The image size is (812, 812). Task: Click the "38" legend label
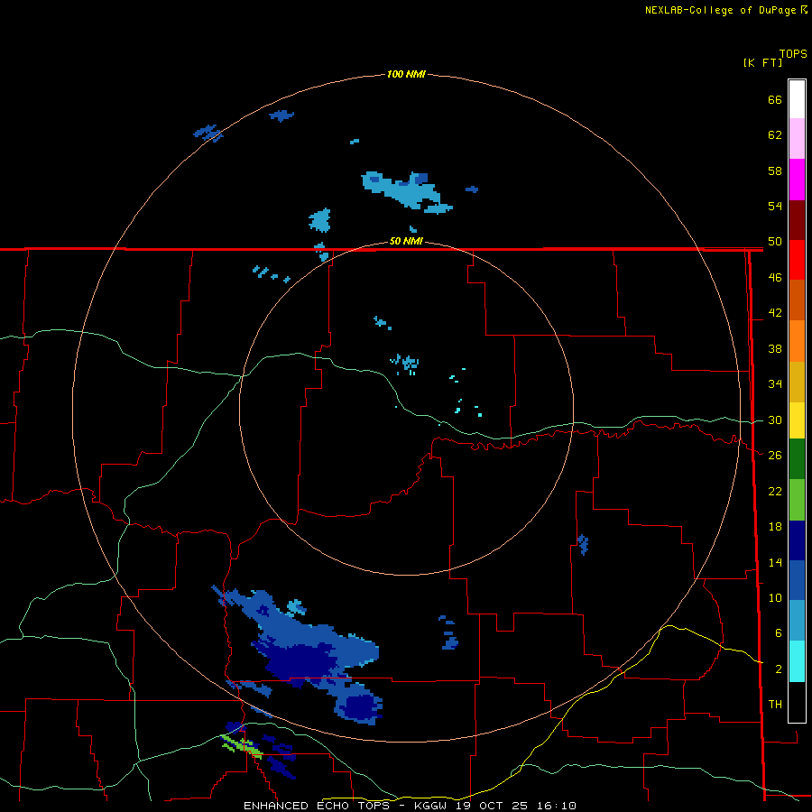[x=775, y=348]
